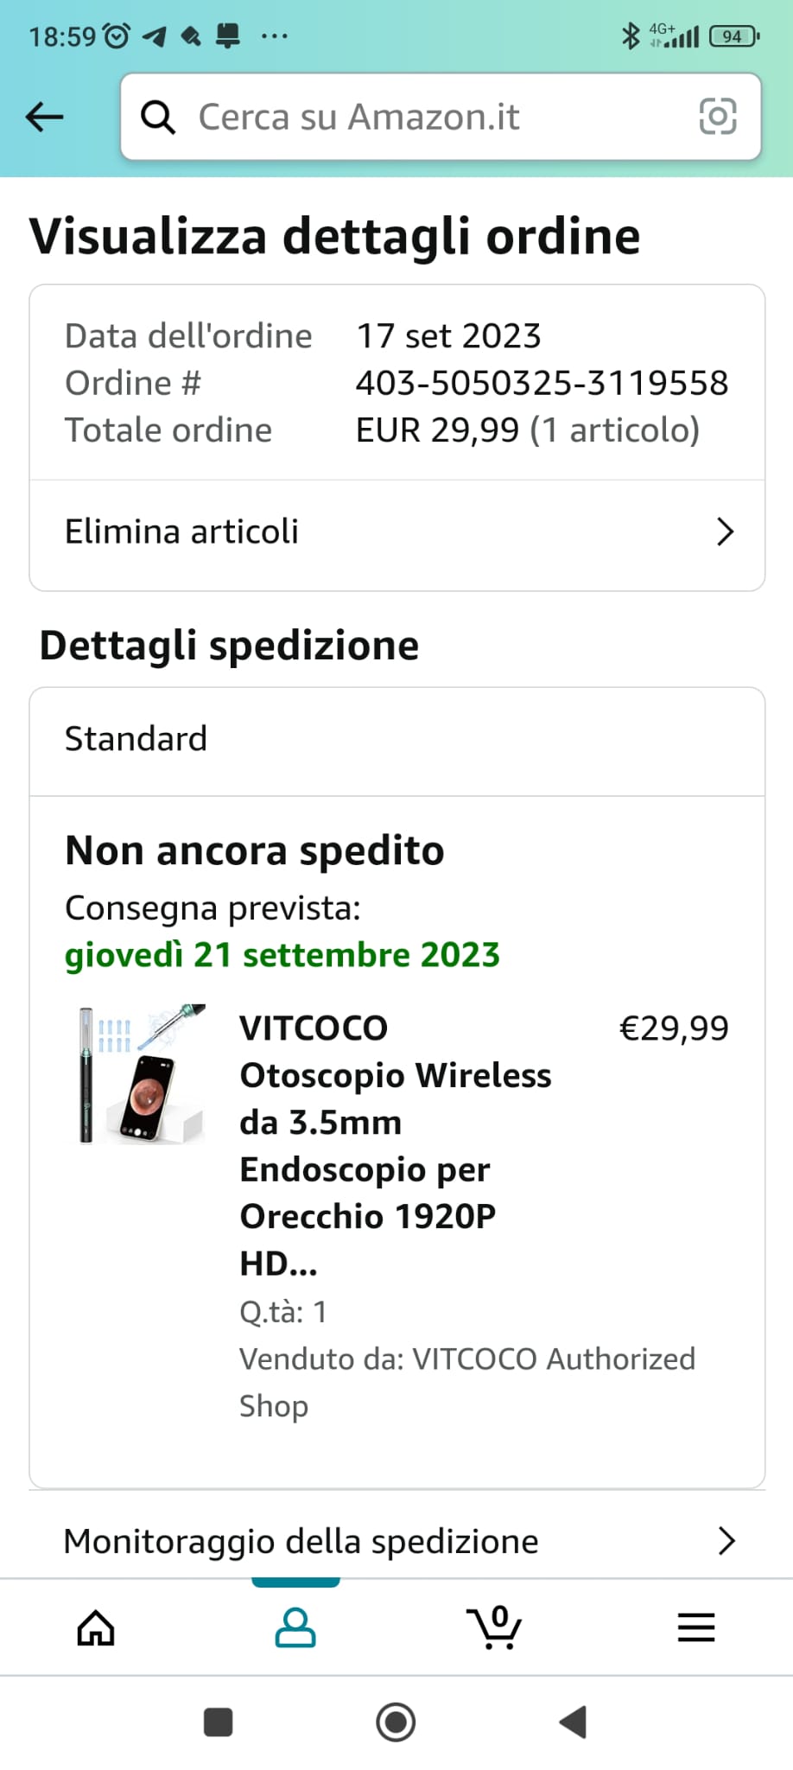Expand the Elimina articoli chevron

[x=725, y=532]
